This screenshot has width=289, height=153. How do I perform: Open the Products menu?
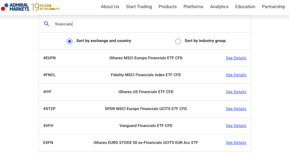click(168, 7)
